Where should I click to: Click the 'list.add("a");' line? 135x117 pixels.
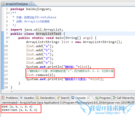coord(40,46)
